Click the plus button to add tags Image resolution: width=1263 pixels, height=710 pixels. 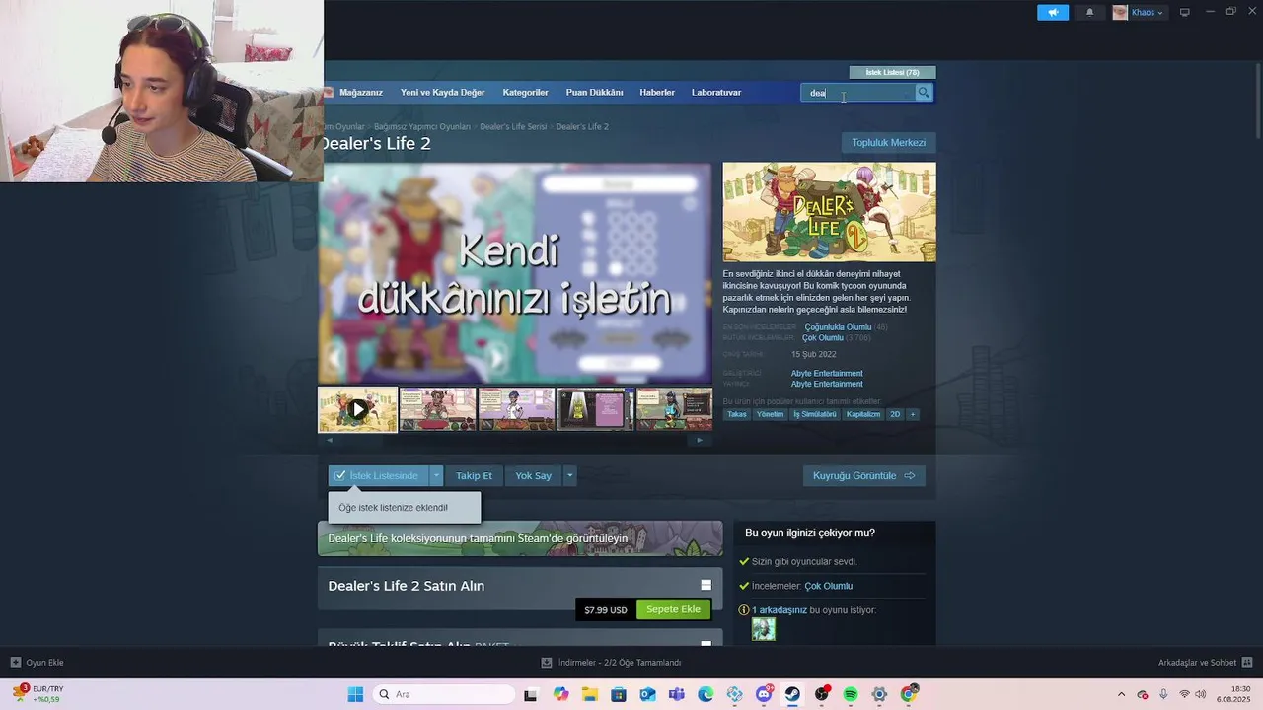click(x=913, y=414)
